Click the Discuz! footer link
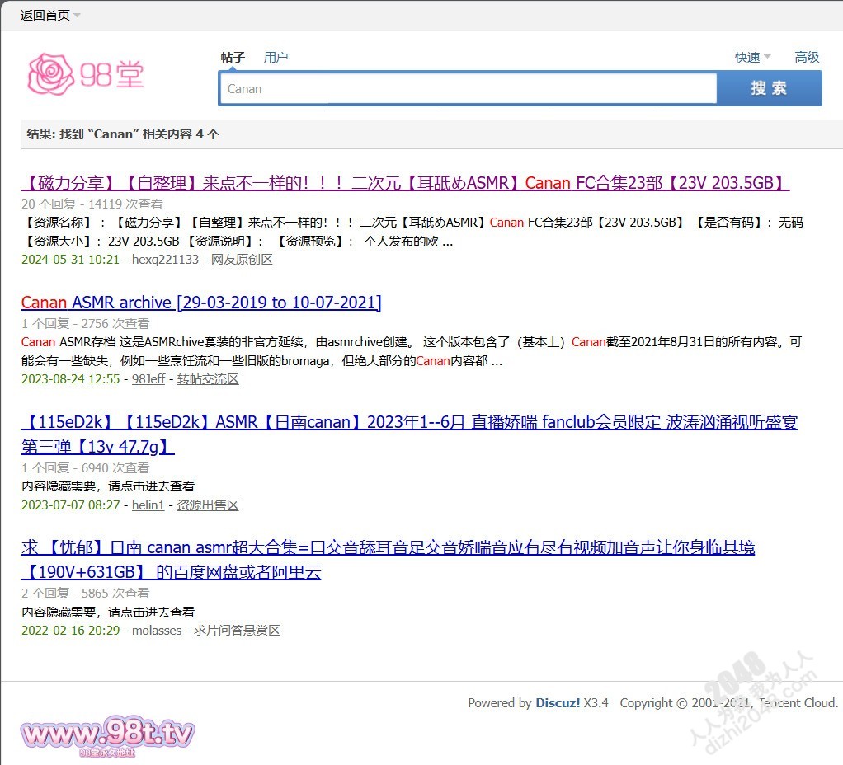Image resolution: width=843 pixels, height=765 pixels. [558, 703]
